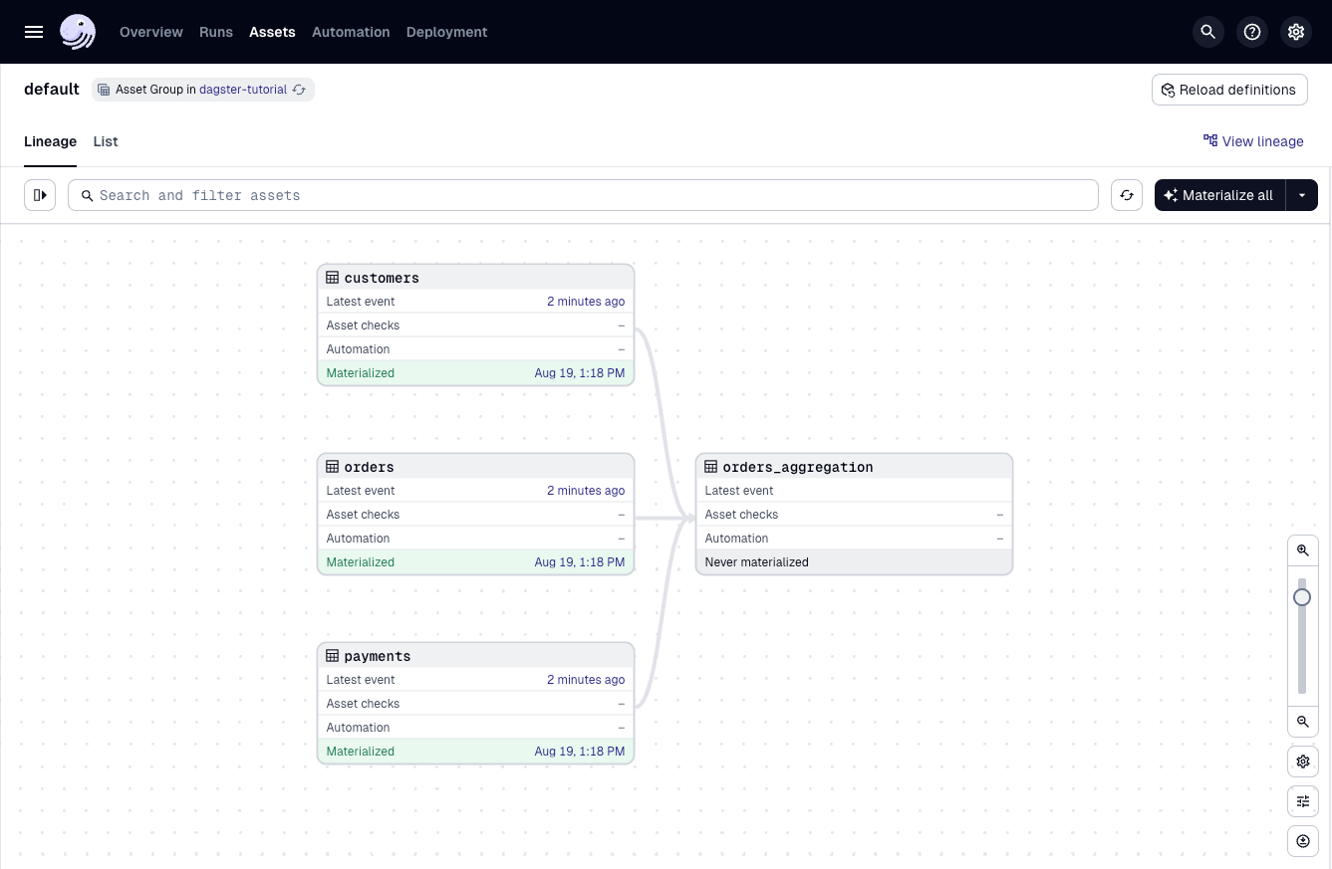Refresh the asset graph data
The image size is (1332, 869).
pyautogui.click(x=1127, y=195)
